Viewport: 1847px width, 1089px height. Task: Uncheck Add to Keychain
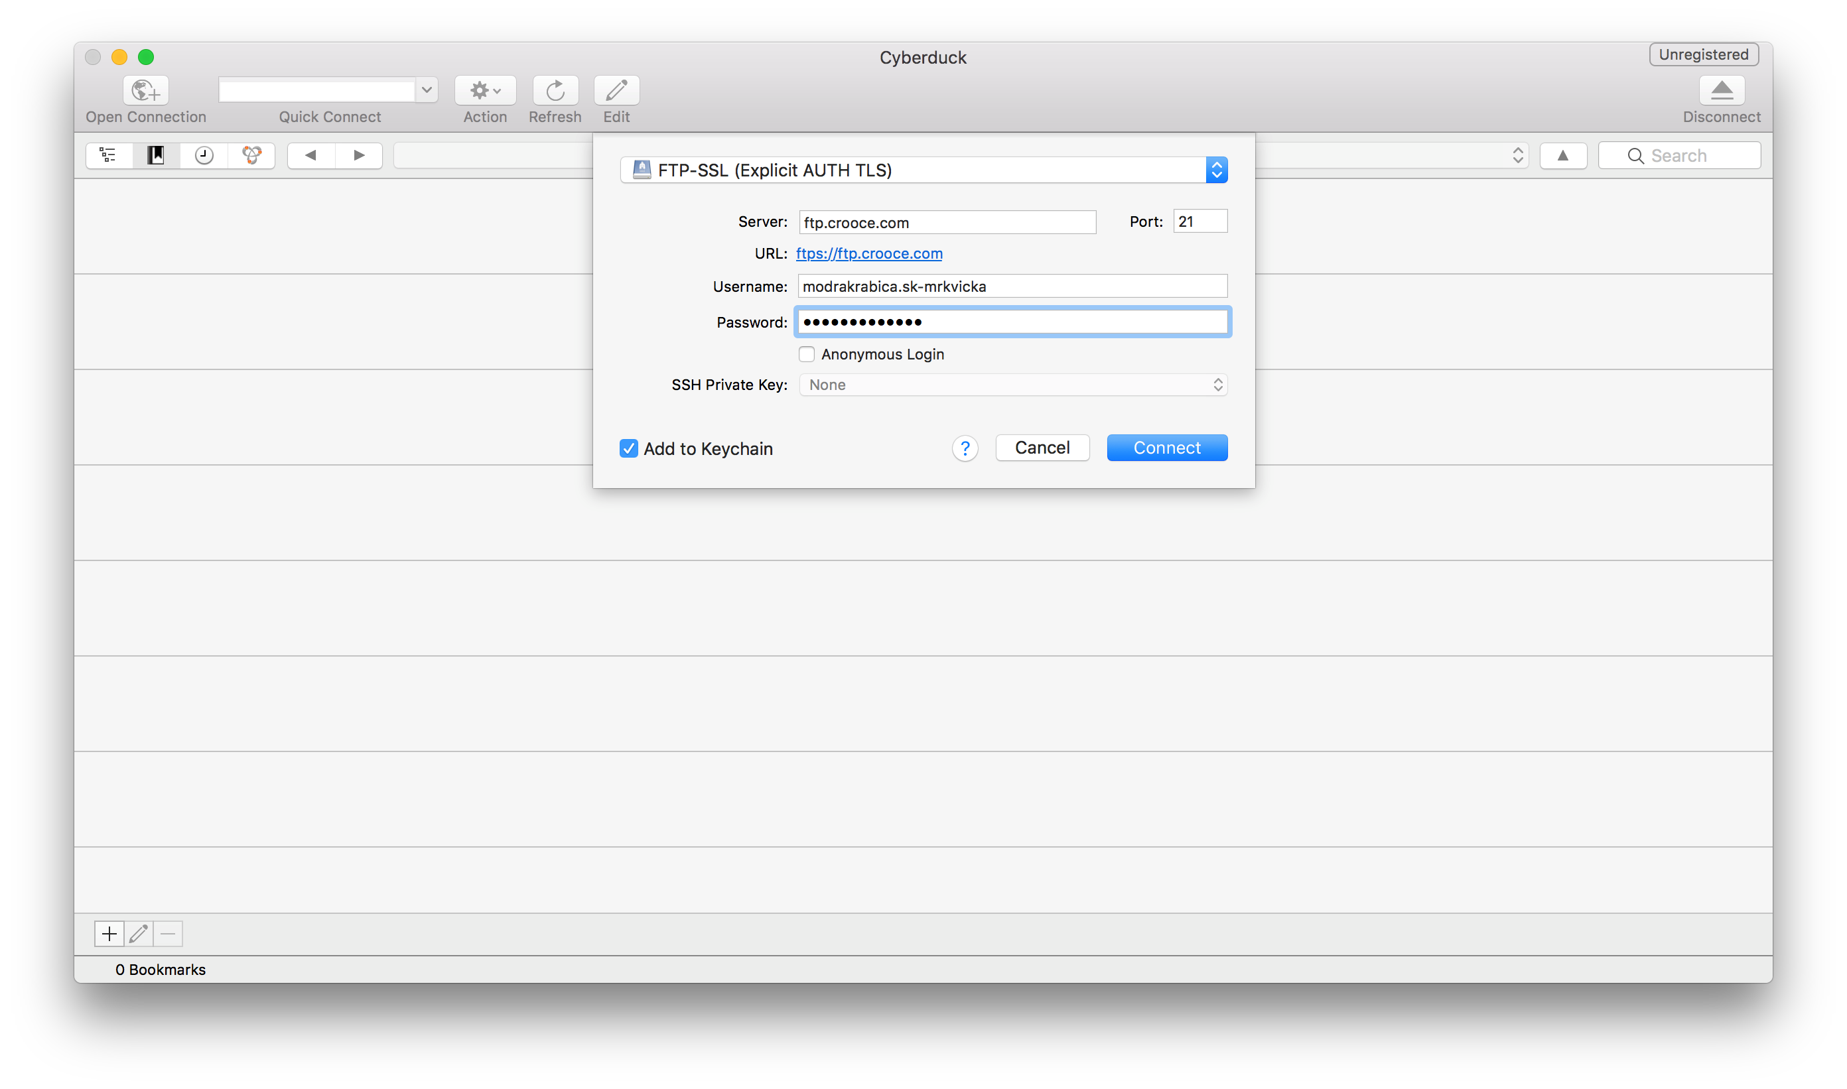(628, 448)
